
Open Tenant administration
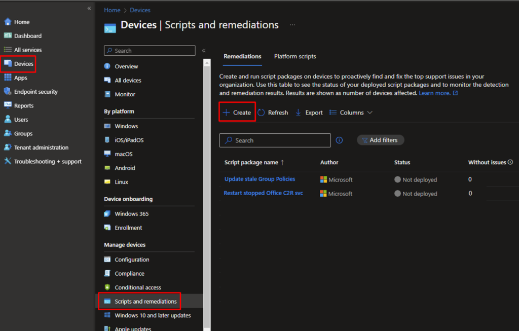[x=41, y=148]
